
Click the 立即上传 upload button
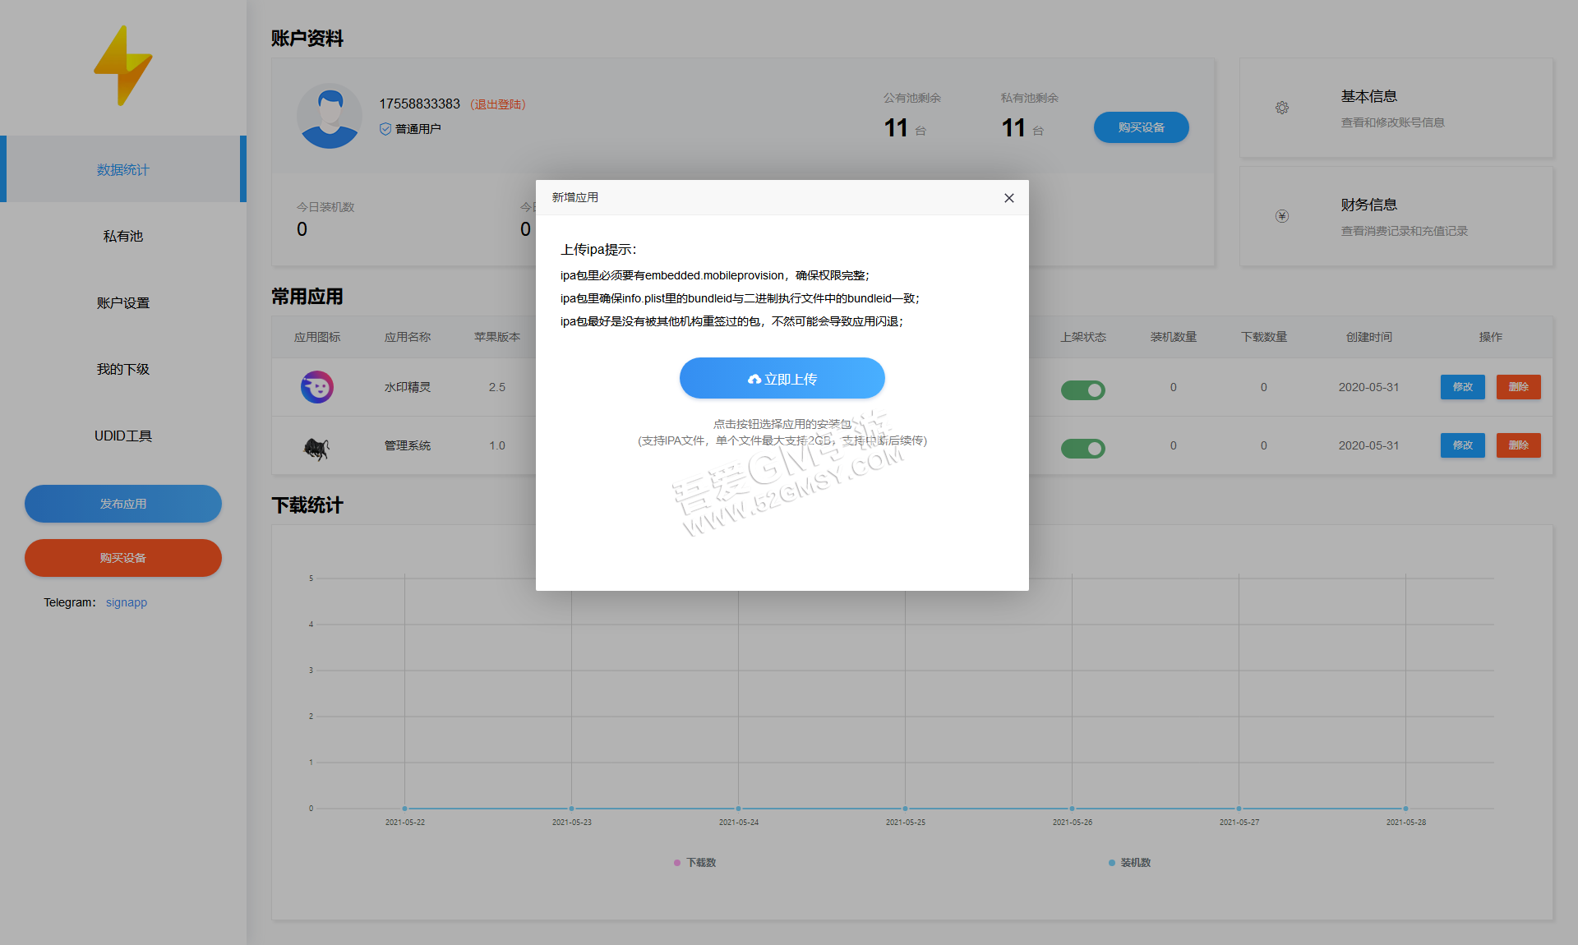(x=781, y=378)
